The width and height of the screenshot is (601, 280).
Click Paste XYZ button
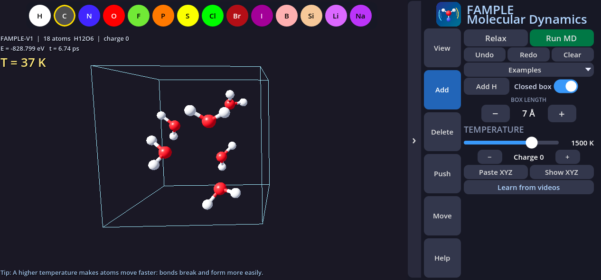496,172
